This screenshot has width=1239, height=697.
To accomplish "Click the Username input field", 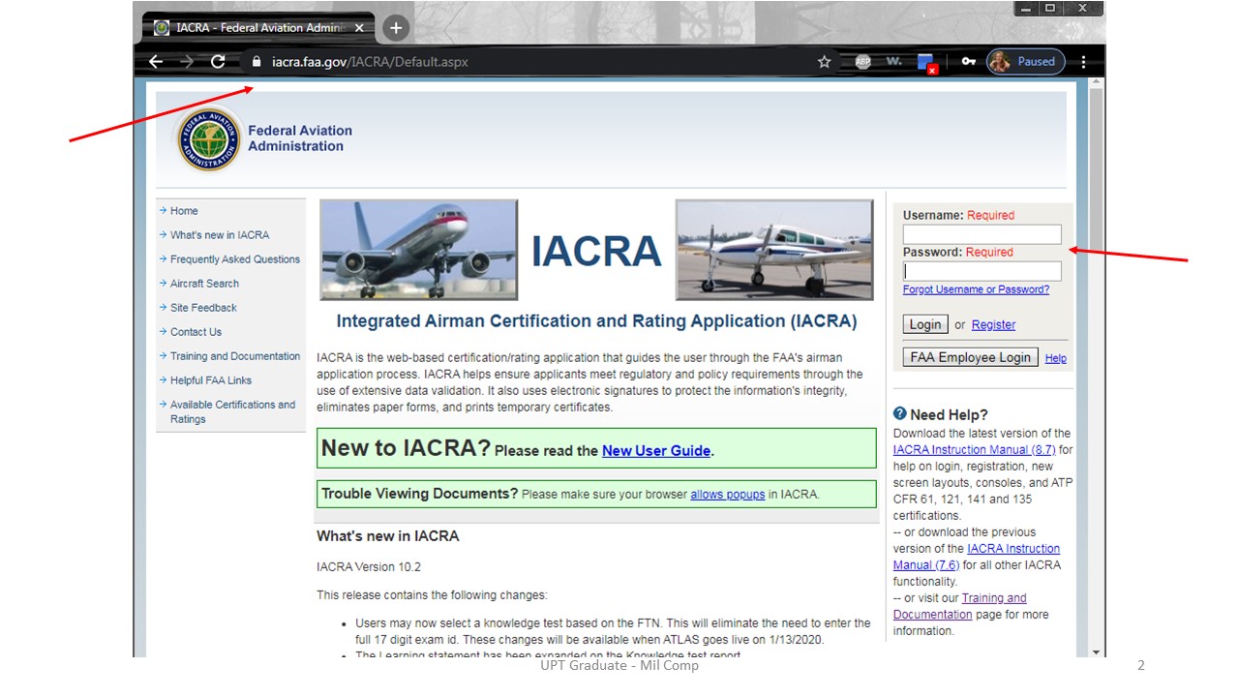I will coord(982,234).
